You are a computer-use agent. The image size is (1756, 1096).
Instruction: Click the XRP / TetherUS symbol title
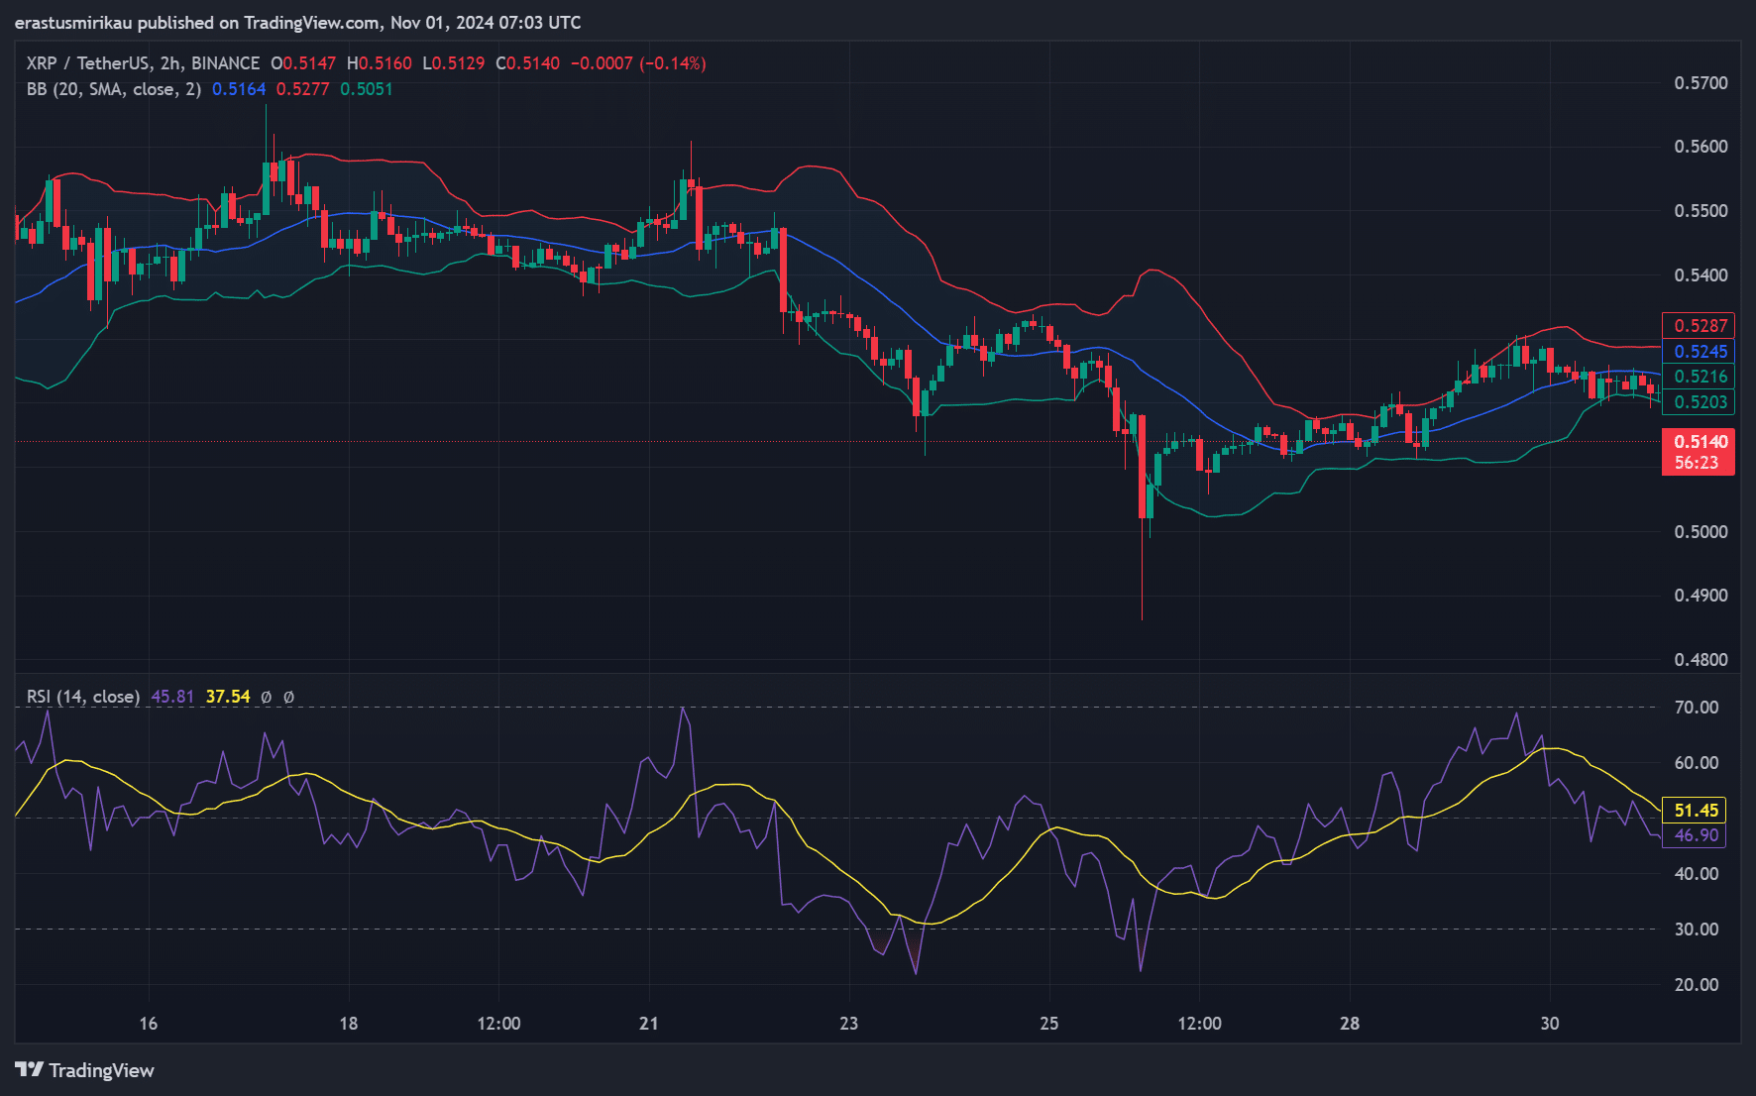[143, 63]
